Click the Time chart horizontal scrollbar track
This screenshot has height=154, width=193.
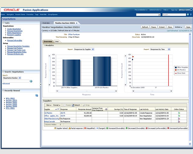tap(152, 91)
